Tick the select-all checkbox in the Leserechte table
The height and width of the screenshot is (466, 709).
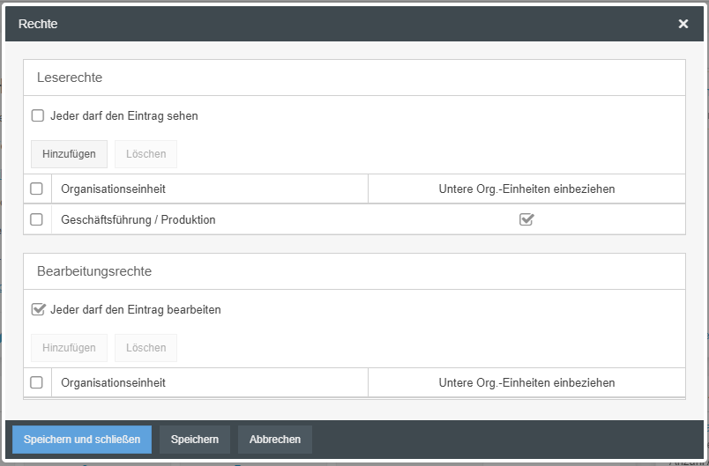coord(36,189)
